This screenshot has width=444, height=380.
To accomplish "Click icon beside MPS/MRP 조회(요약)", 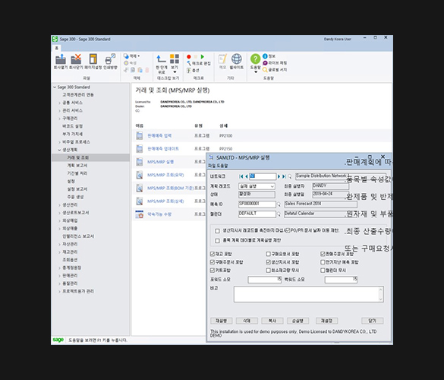I will [140, 175].
